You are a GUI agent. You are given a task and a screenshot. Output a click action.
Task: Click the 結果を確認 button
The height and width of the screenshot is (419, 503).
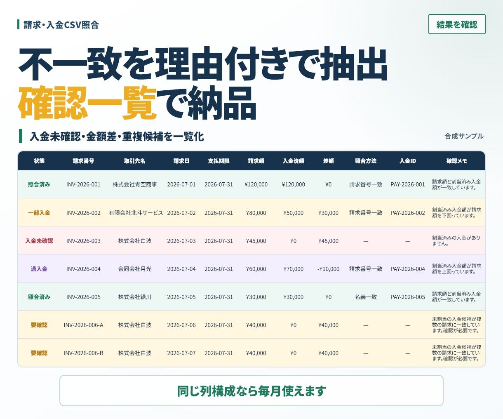pyautogui.click(x=457, y=24)
